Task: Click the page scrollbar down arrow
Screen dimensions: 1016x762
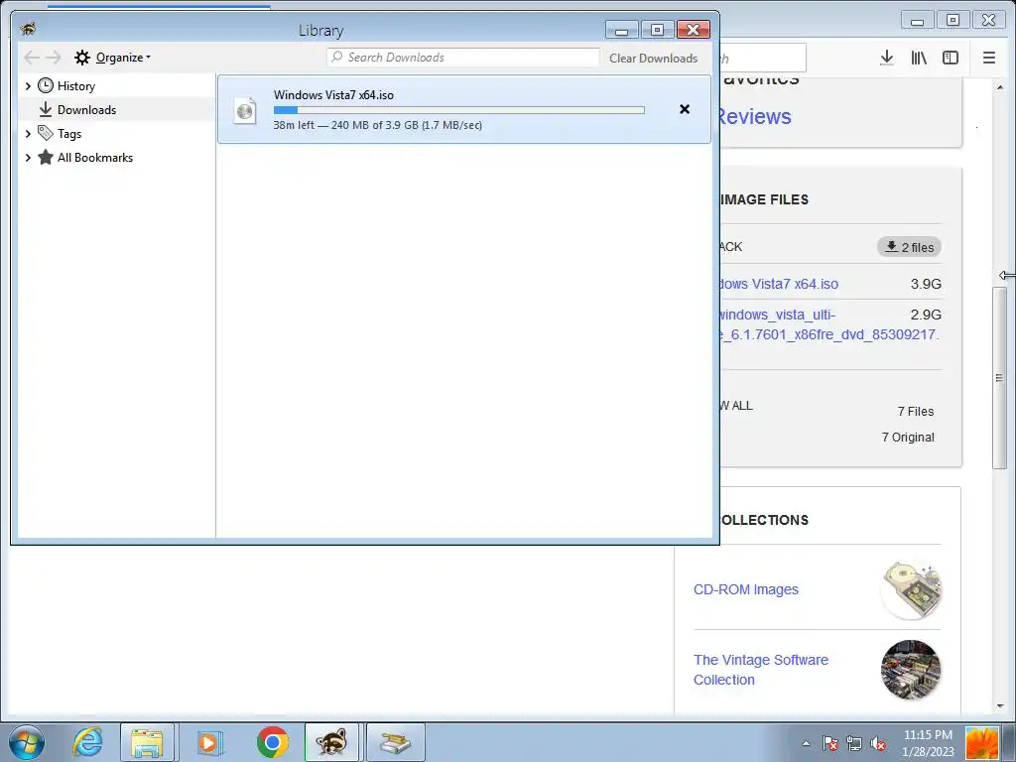Action: coord(1000,705)
